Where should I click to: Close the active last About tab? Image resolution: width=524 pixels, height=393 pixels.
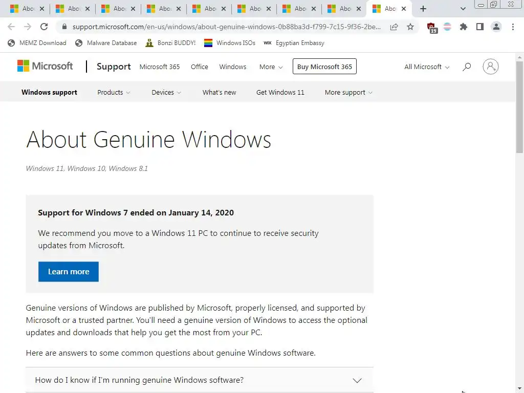[404, 9]
